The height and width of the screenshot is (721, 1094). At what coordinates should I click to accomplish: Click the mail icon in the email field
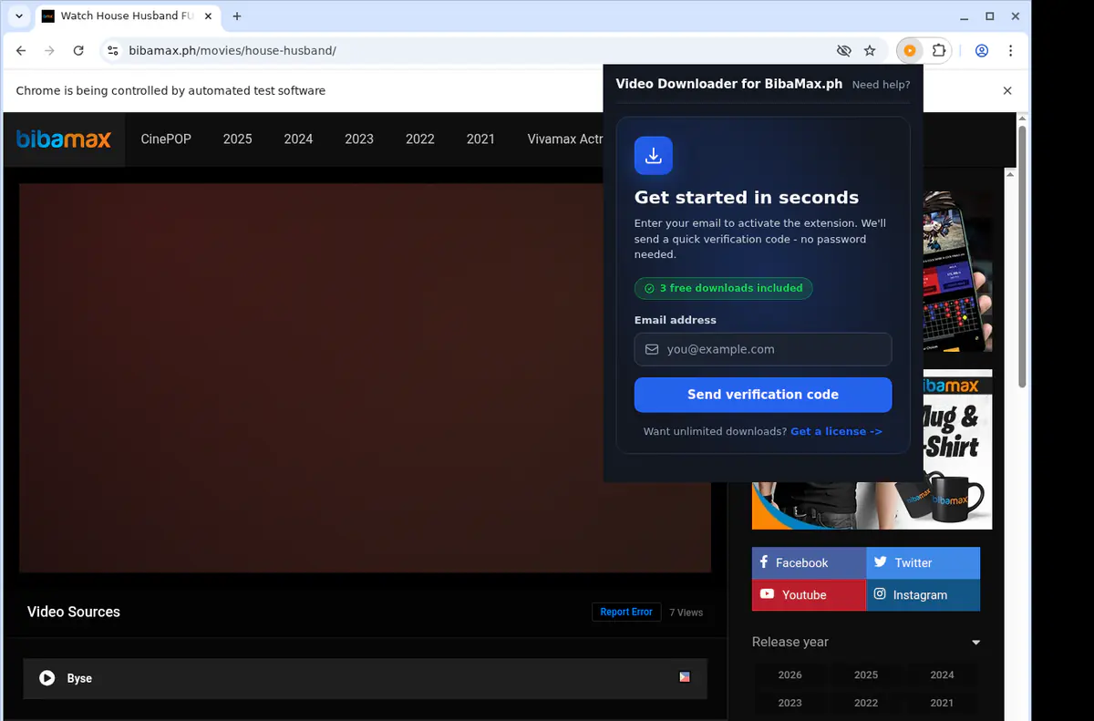pos(652,349)
